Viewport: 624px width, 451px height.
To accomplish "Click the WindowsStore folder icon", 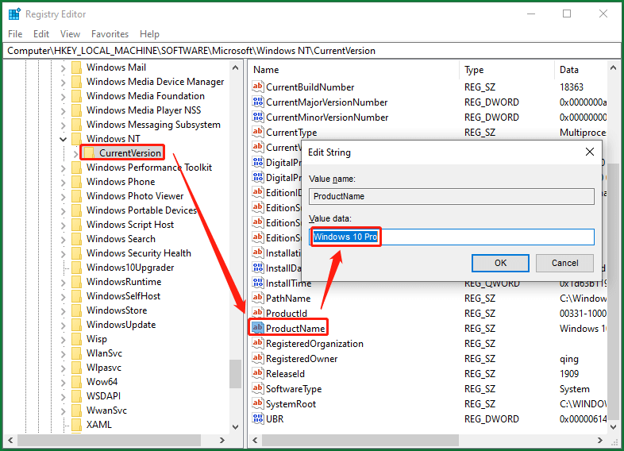I will coord(76,310).
